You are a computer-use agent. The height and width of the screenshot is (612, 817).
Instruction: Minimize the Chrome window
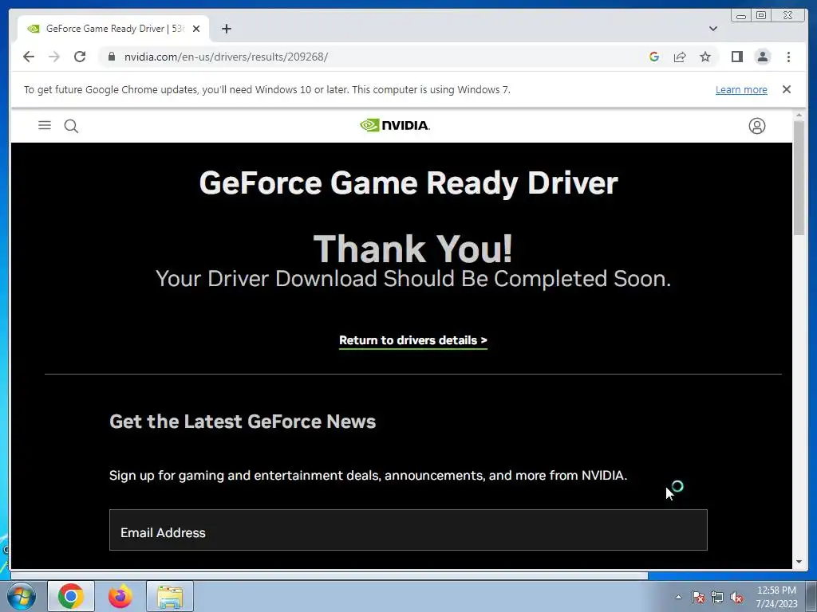pos(741,16)
